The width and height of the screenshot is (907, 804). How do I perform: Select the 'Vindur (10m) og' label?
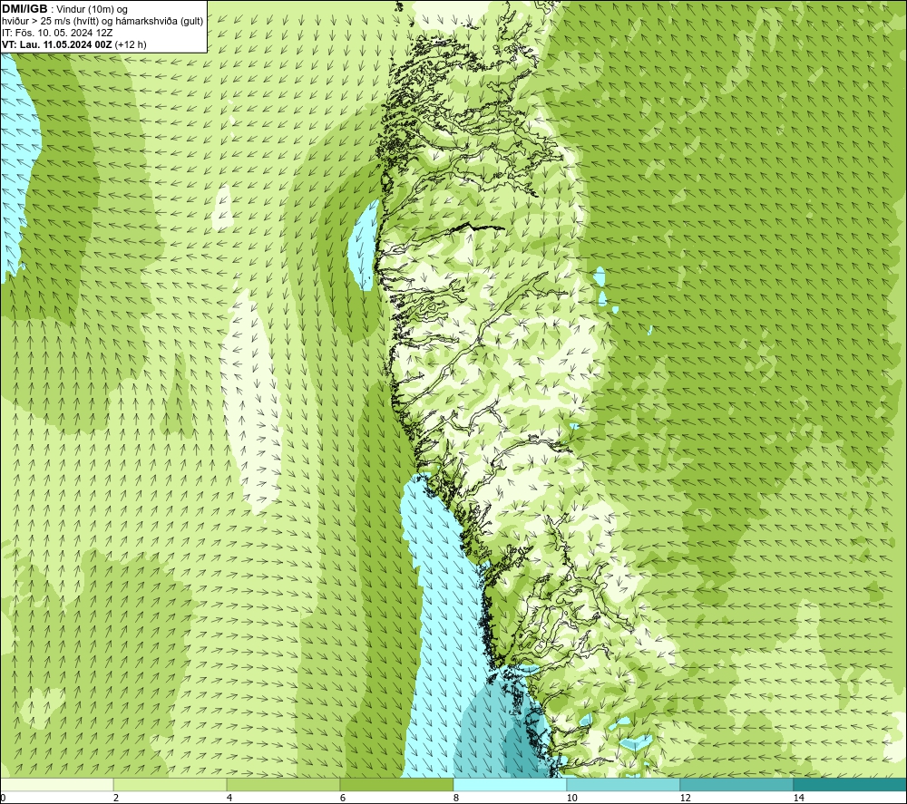point(92,10)
